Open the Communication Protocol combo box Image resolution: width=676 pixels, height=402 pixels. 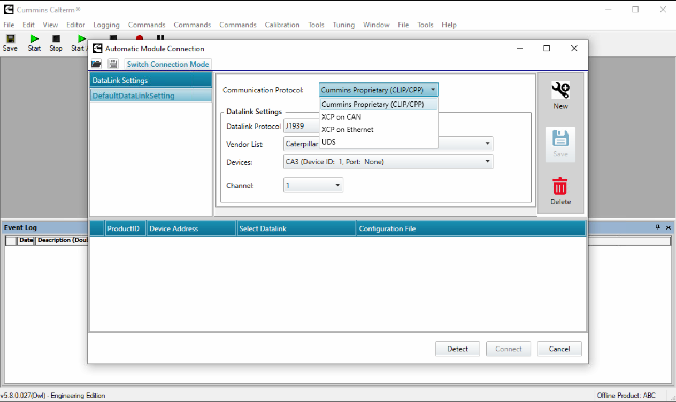[379, 90]
